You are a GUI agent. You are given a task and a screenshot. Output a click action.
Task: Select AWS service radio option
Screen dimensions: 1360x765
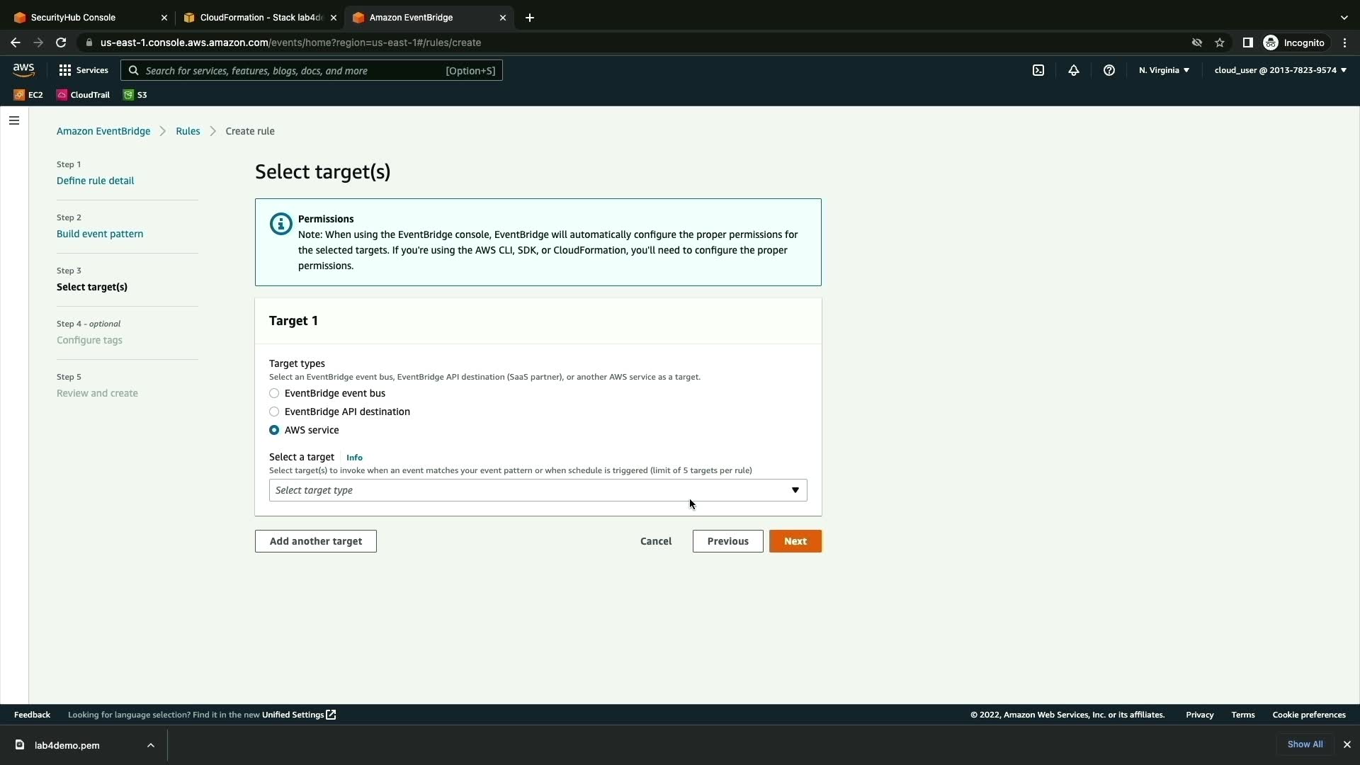click(x=274, y=430)
